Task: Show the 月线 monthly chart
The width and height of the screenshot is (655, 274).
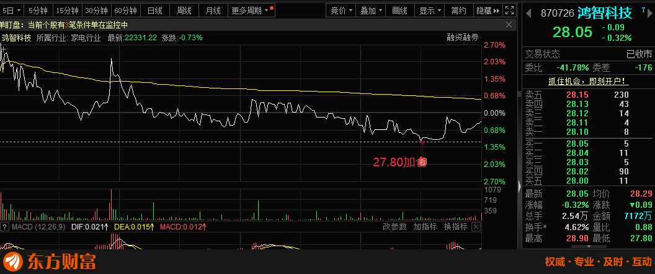Action: tap(213, 11)
